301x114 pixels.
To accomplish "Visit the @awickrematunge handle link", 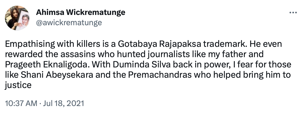I will 69,23.
